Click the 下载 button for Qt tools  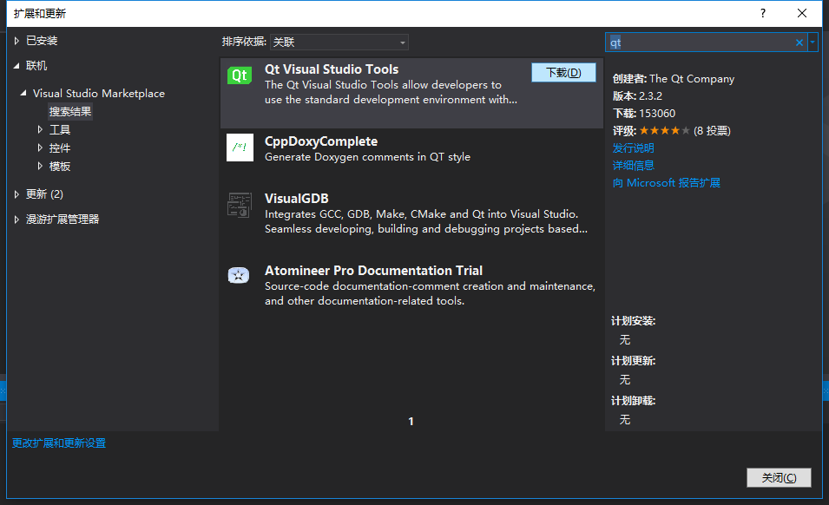(x=563, y=73)
